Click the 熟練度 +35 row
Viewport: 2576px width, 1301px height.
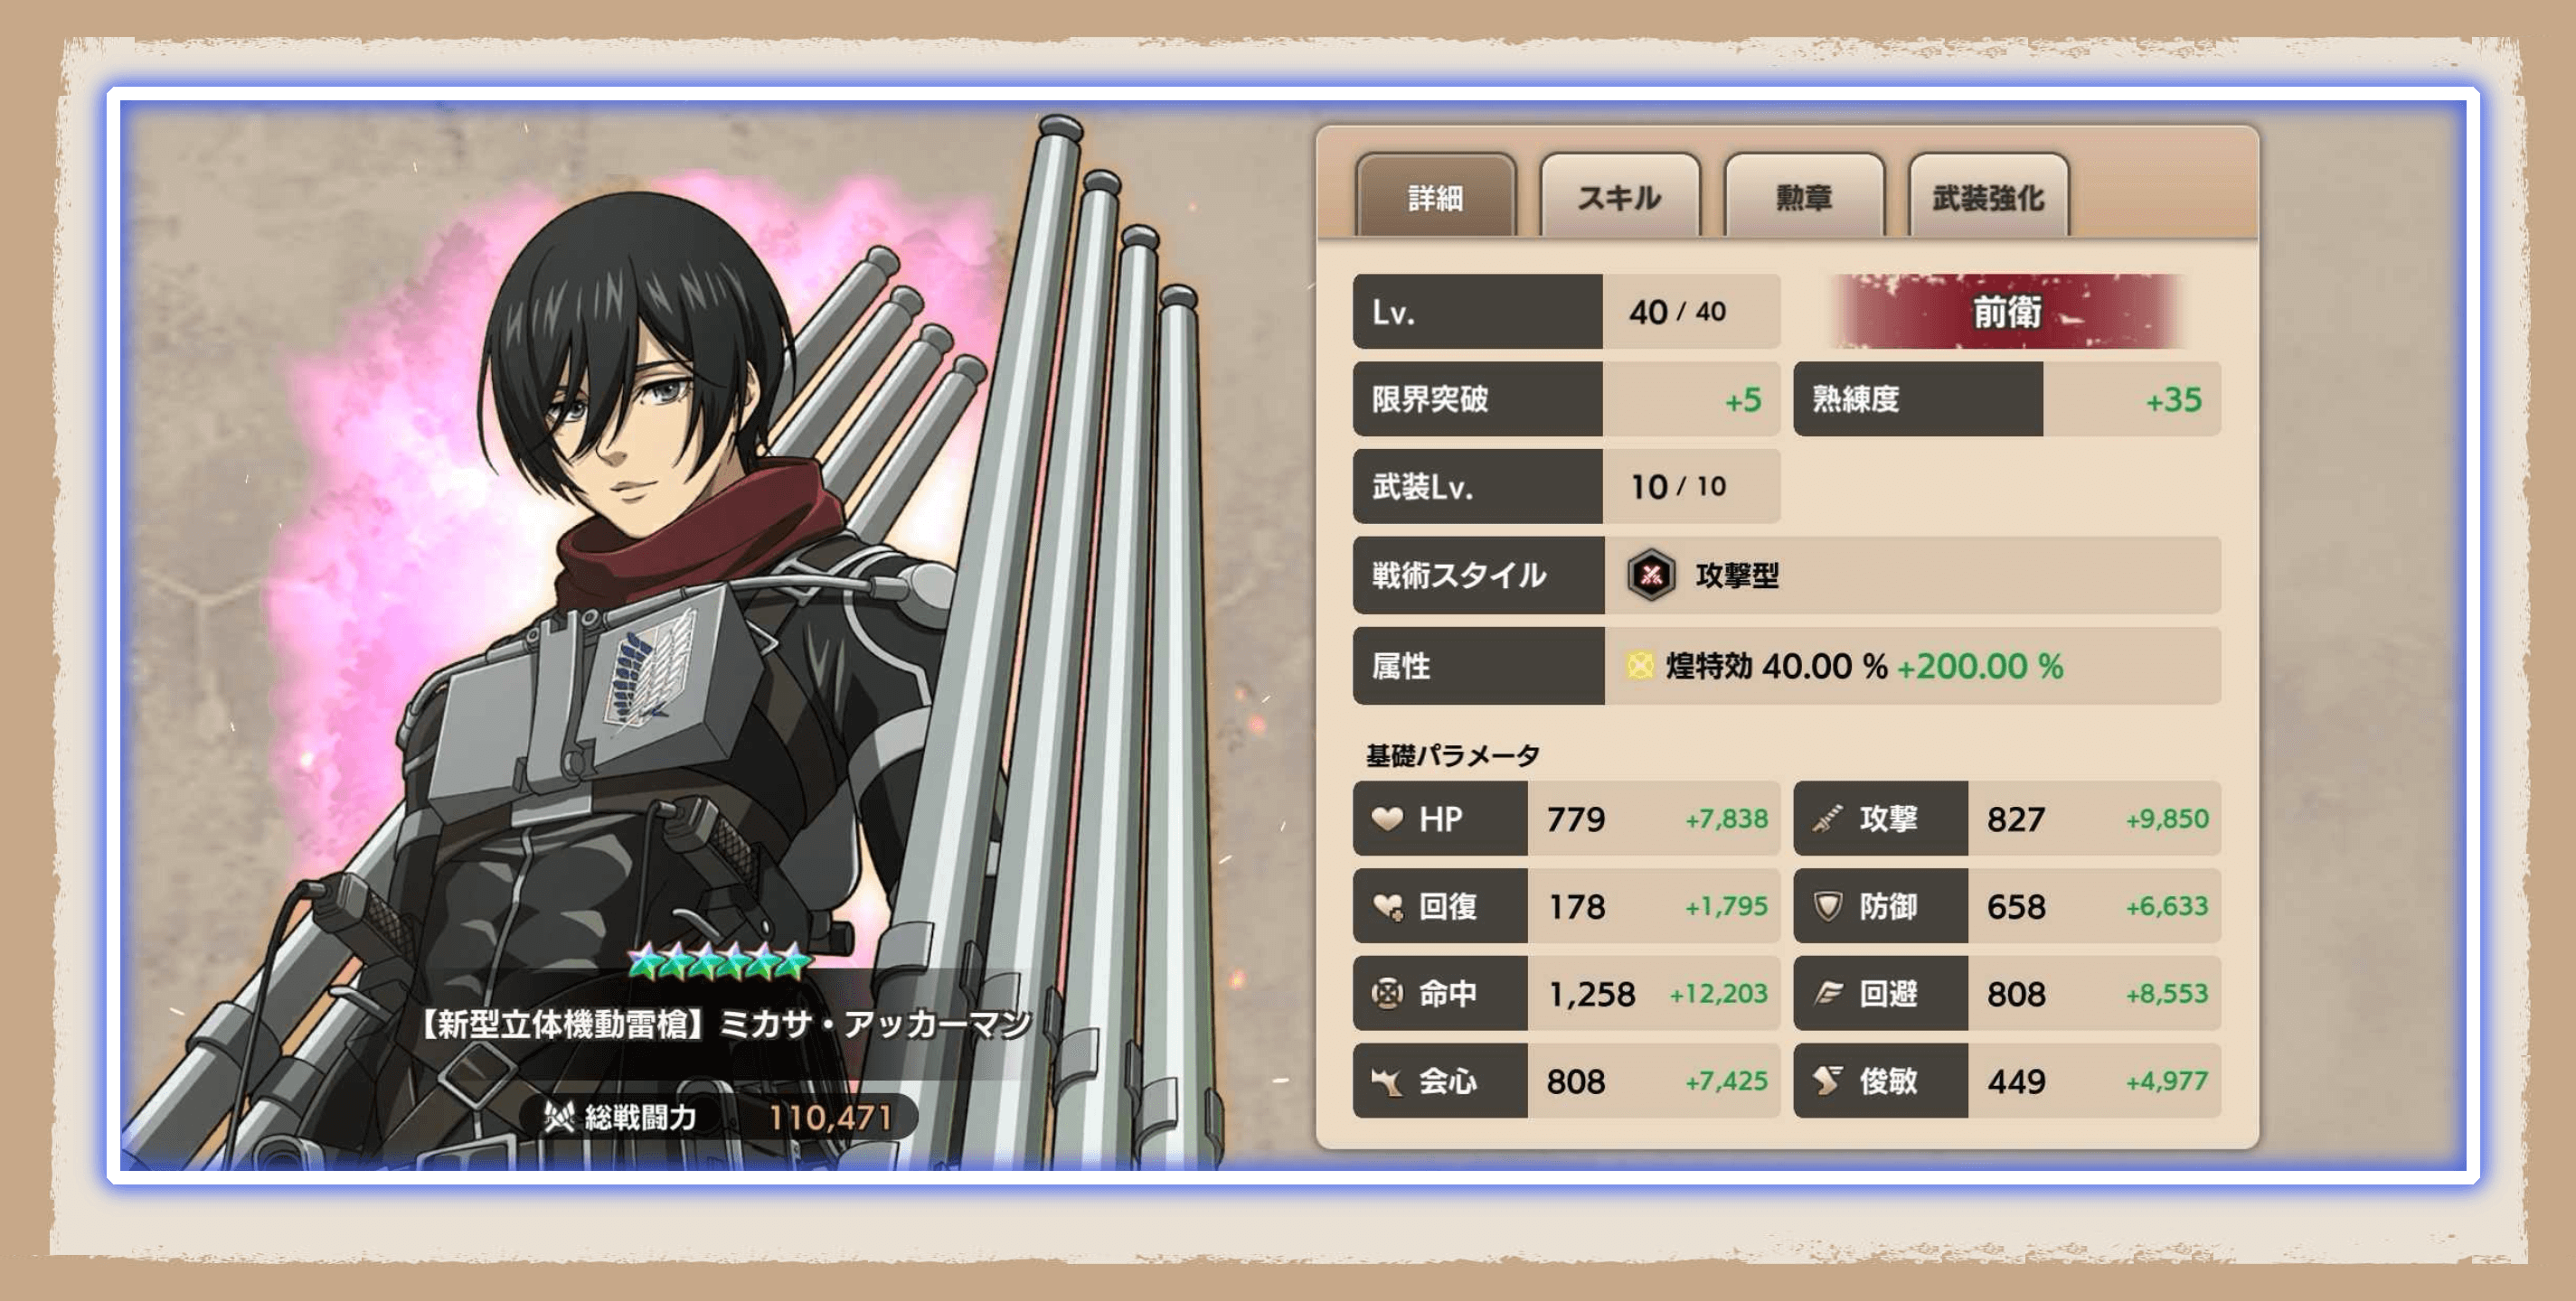(x=2007, y=399)
